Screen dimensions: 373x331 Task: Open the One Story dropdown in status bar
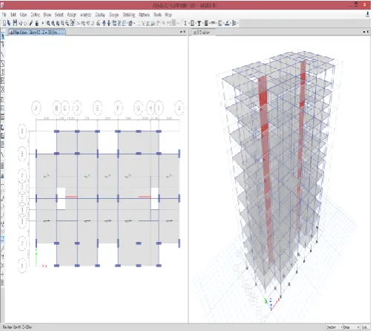[x=334, y=327]
